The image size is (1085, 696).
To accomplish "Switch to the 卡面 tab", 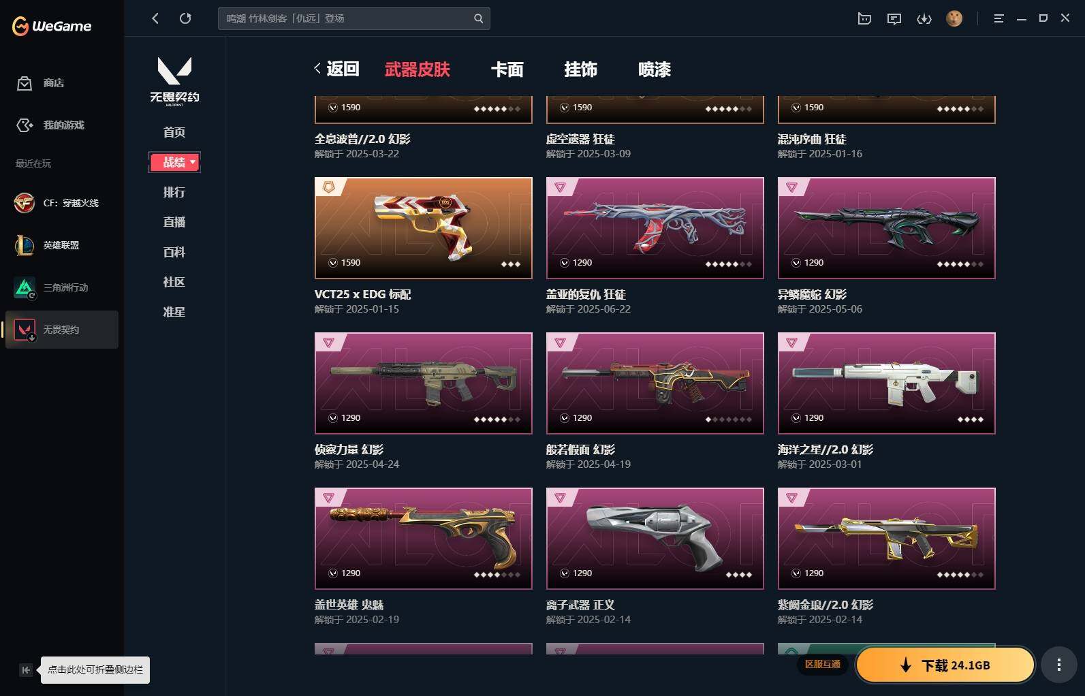I will point(507,69).
